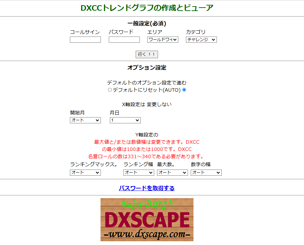Click the オプション設定 section heading
Screen dimensions: 304x245
[147, 68]
